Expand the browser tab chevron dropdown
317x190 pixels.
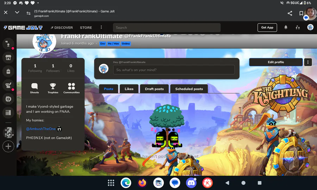(x=17, y=12)
